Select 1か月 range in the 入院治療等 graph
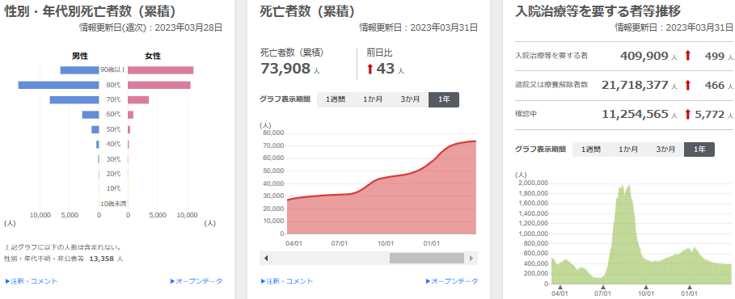The height and width of the screenshot is (299, 735). 628,149
